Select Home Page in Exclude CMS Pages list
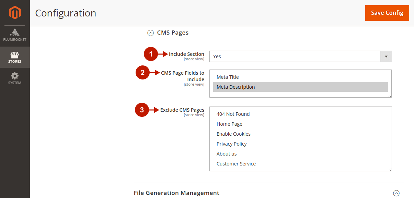414x198 pixels. click(229, 124)
